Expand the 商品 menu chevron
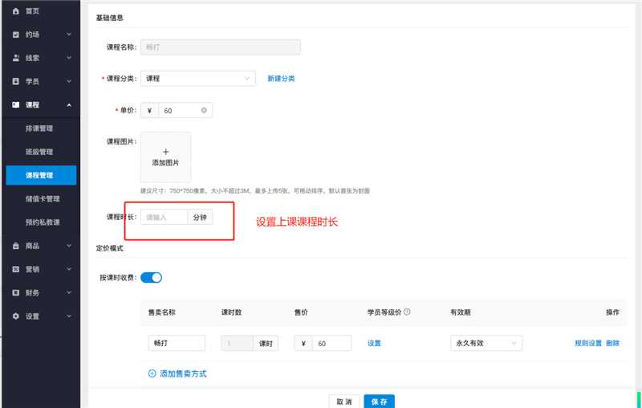The image size is (642, 408). (x=69, y=246)
